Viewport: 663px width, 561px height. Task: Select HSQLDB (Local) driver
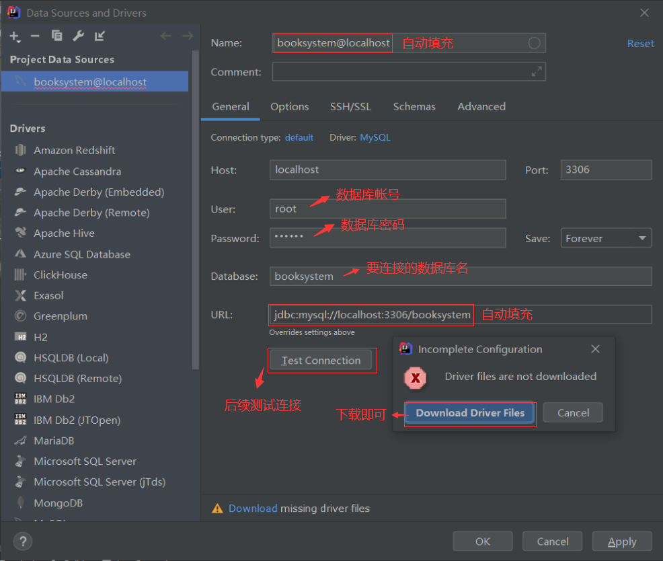point(71,358)
